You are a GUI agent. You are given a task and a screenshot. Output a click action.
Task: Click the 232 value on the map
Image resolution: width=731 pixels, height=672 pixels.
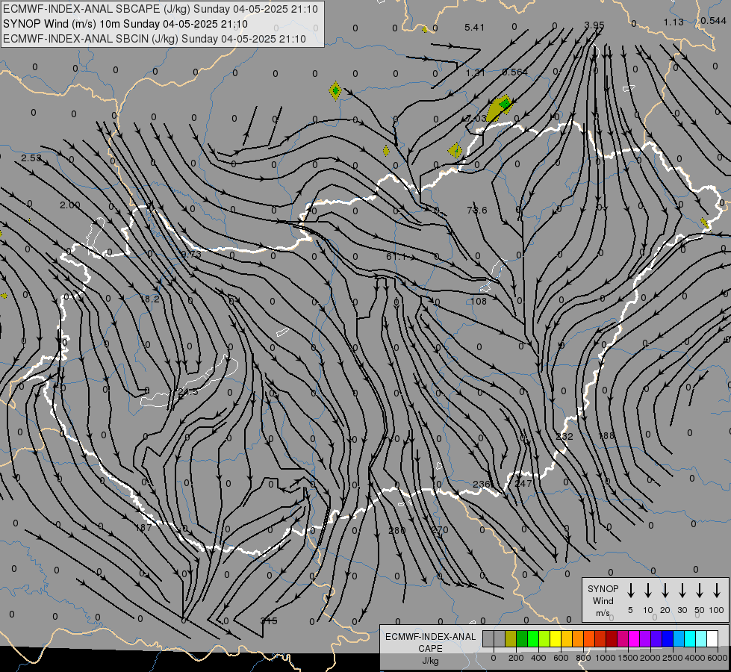564,437
